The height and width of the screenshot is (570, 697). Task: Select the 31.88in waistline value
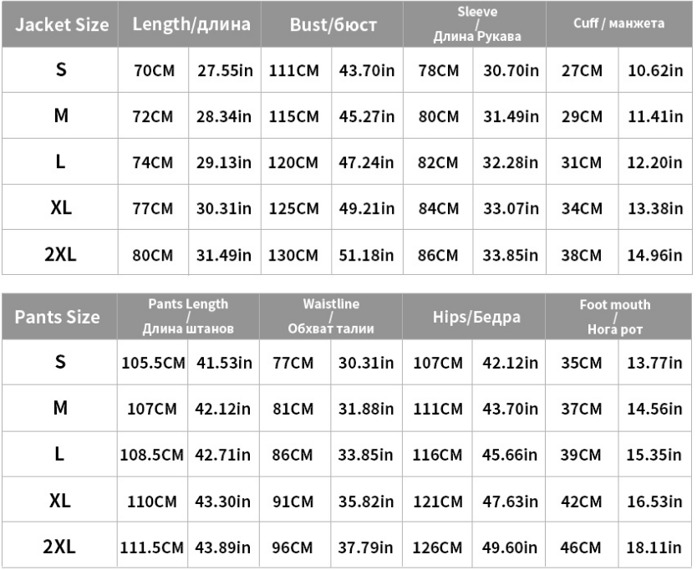365,410
